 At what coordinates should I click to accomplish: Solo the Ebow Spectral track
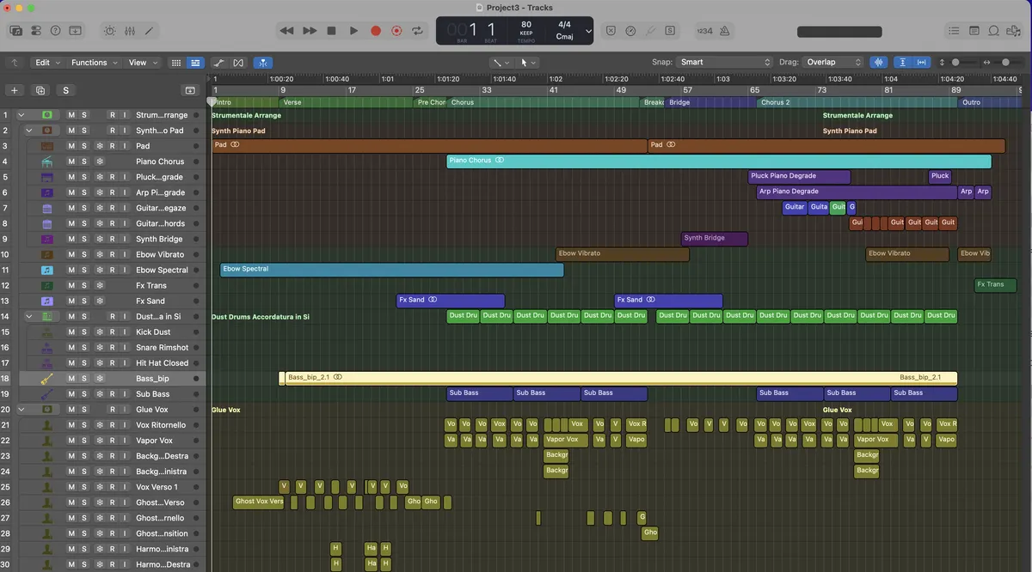pos(84,270)
